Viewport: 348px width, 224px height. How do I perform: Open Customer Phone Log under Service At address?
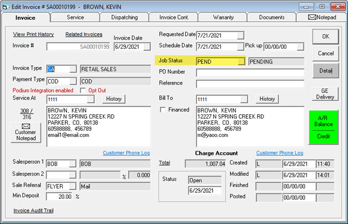tap(126, 153)
